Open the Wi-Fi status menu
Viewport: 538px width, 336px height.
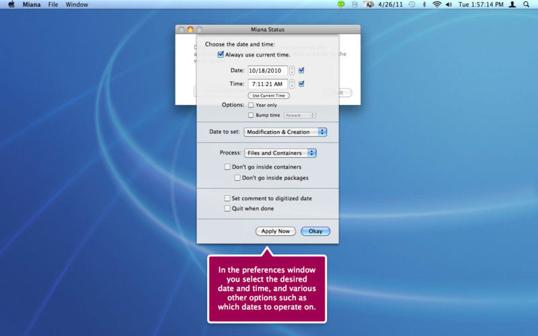436,5
